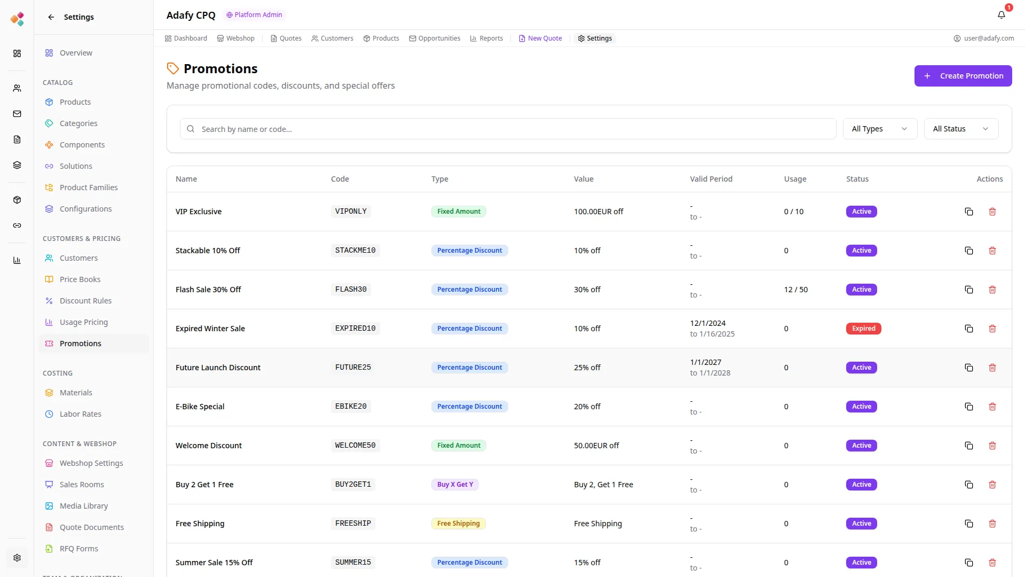The height and width of the screenshot is (577, 1025).
Task: Delete the Welcome Discount promotion
Action: tap(992, 446)
